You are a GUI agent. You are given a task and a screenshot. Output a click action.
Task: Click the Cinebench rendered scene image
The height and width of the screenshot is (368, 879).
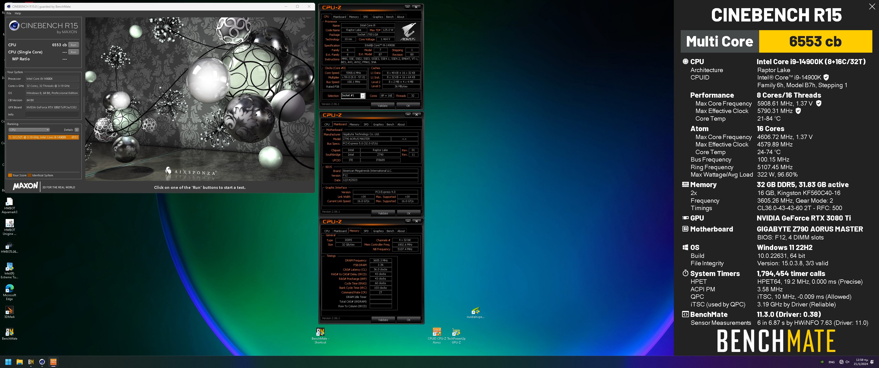click(200, 99)
